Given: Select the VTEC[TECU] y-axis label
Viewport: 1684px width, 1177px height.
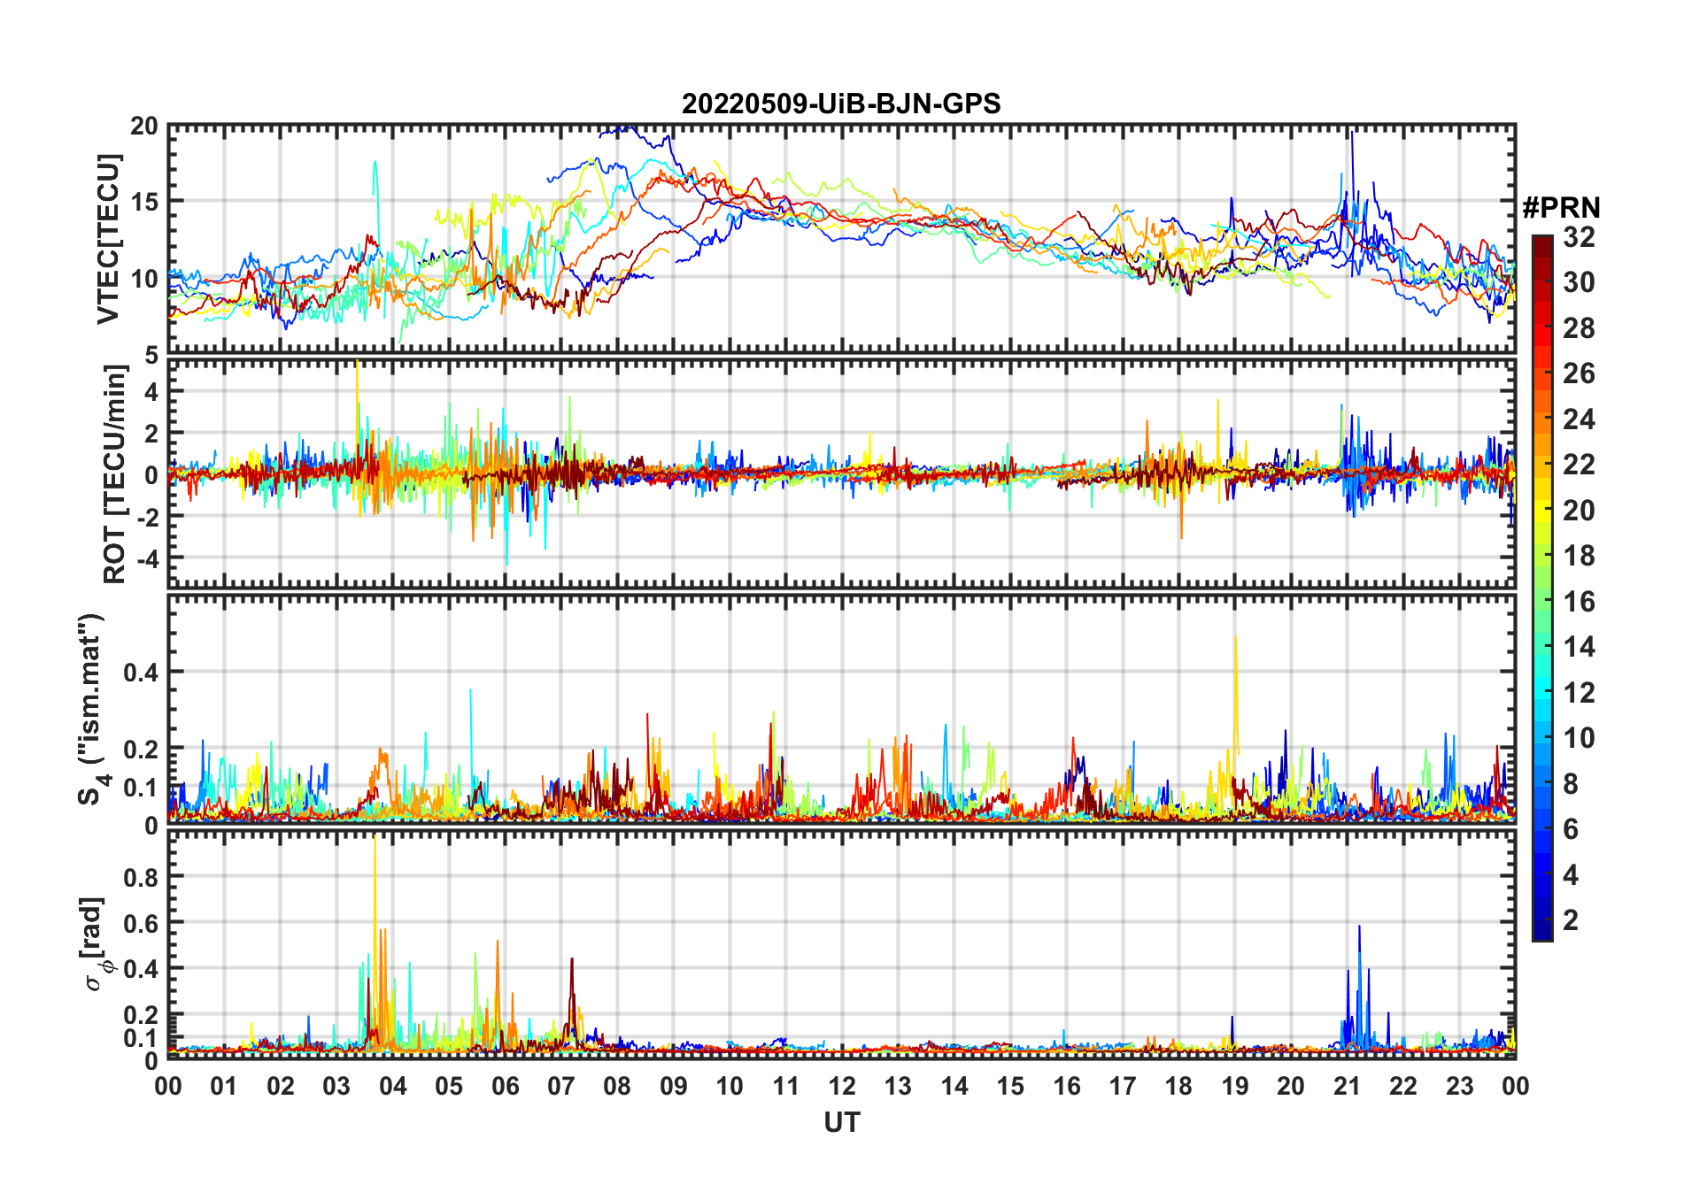Looking at the screenshot, I should [x=108, y=239].
